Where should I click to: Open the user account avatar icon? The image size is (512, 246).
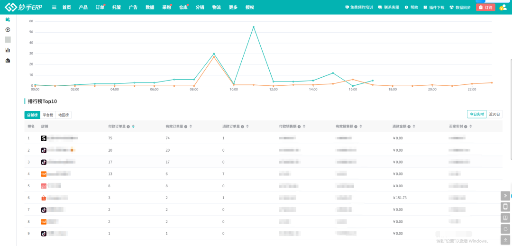click(503, 7)
